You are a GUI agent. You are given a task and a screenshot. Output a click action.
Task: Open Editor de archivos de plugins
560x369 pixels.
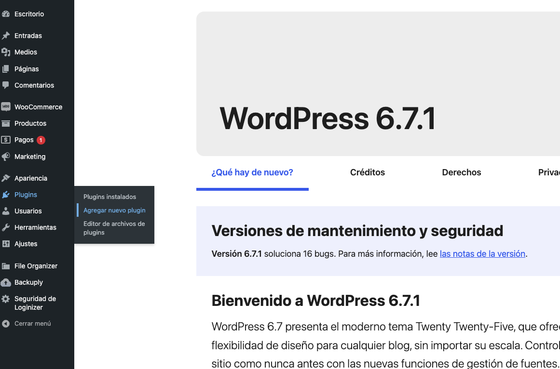click(x=114, y=227)
